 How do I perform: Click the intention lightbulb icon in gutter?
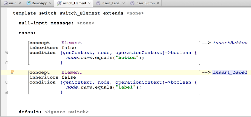[12, 72]
